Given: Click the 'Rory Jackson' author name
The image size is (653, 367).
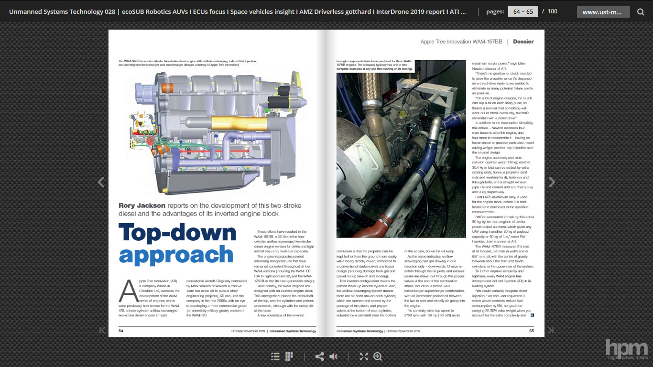Looking at the screenshot, I should pos(142,205).
